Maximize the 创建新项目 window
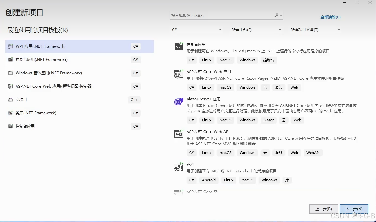This screenshot has height=222, width=376. pos(357,3)
